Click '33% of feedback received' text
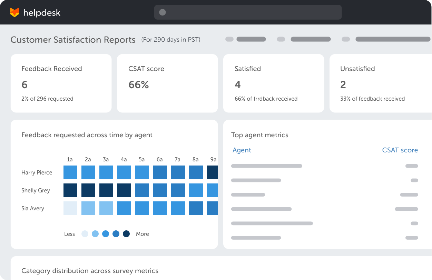The image size is (432, 280). [373, 99]
